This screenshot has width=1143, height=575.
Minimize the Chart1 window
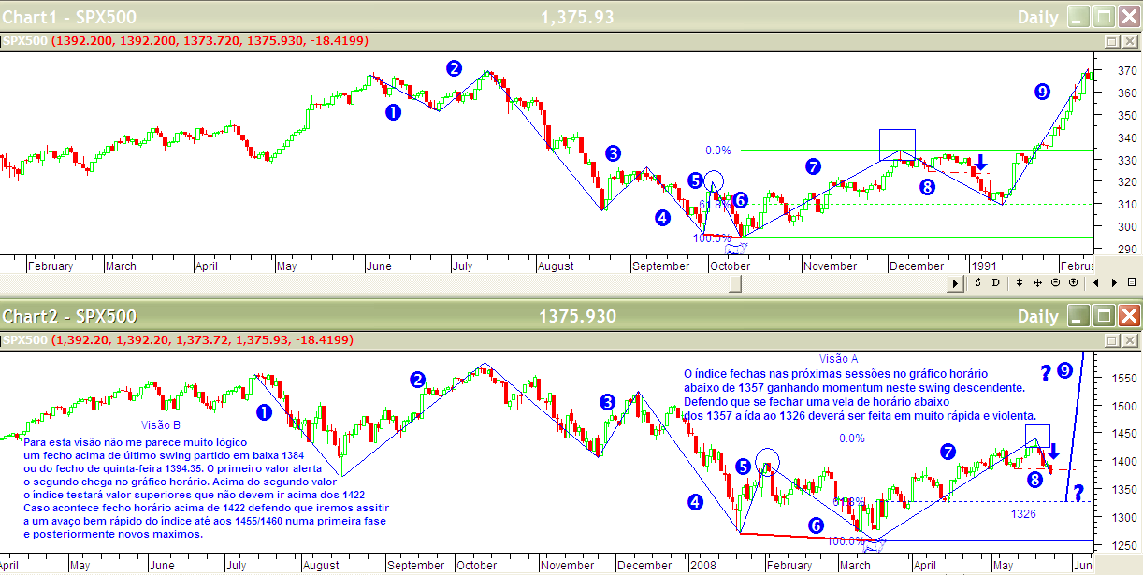[x=1079, y=16]
